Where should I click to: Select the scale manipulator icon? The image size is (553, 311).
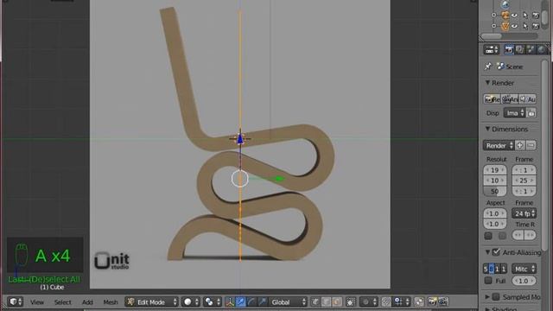pos(262,301)
